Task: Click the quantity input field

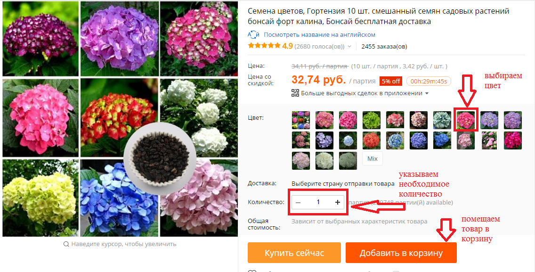Action: pos(318,202)
